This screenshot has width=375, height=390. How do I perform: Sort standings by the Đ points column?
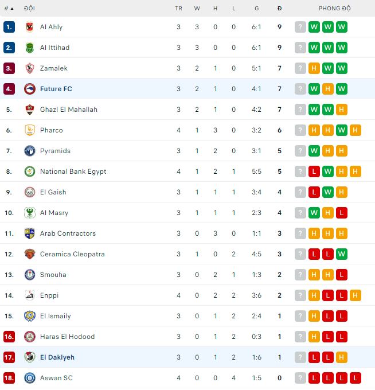[x=279, y=9]
